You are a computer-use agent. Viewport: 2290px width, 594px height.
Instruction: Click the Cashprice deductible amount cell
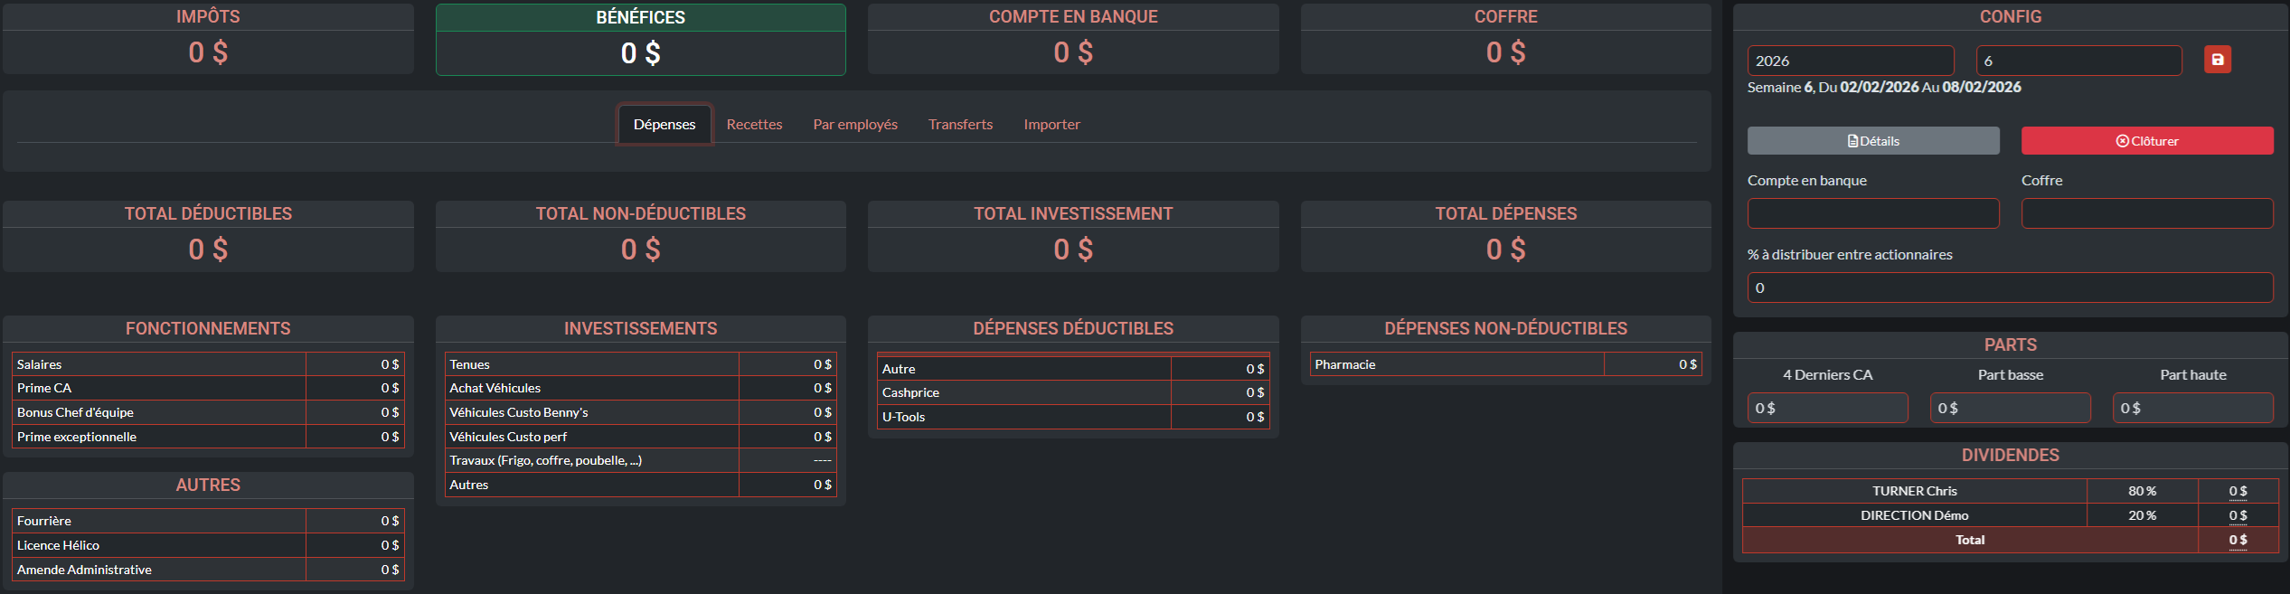pos(1220,392)
